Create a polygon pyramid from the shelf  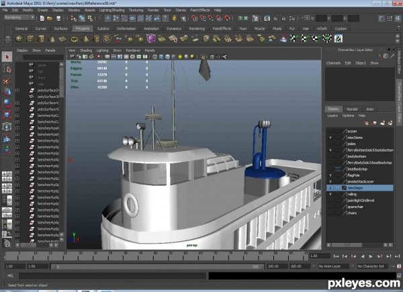pyautogui.click(x=85, y=39)
